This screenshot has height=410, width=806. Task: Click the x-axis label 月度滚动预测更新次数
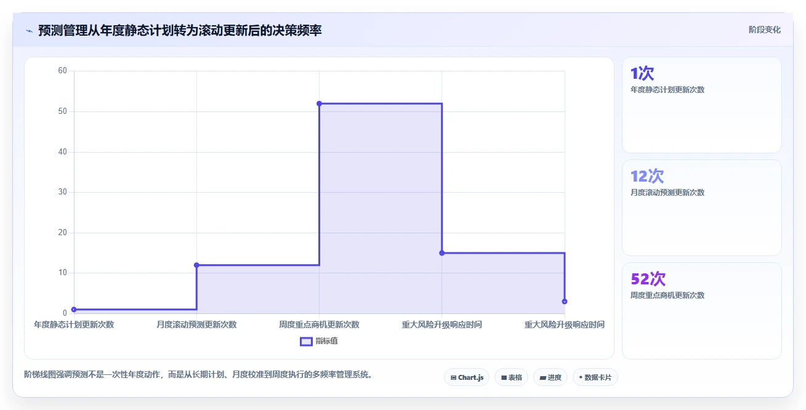click(x=196, y=324)
